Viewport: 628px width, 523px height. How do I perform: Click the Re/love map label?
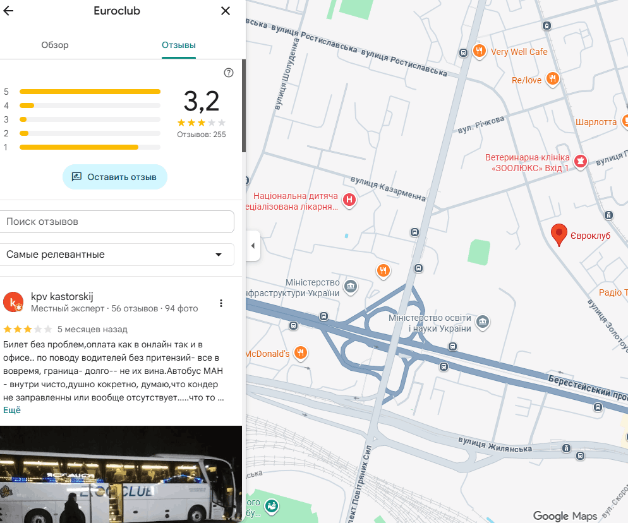click(x=527, y=80)
